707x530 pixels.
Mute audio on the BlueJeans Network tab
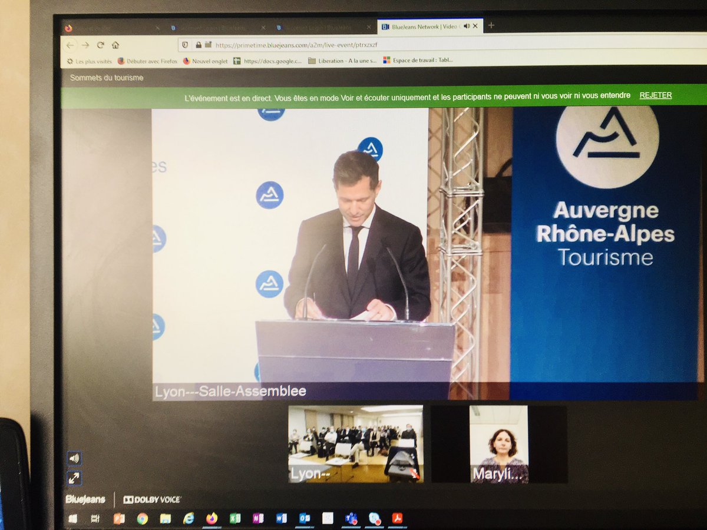(467, 26)
